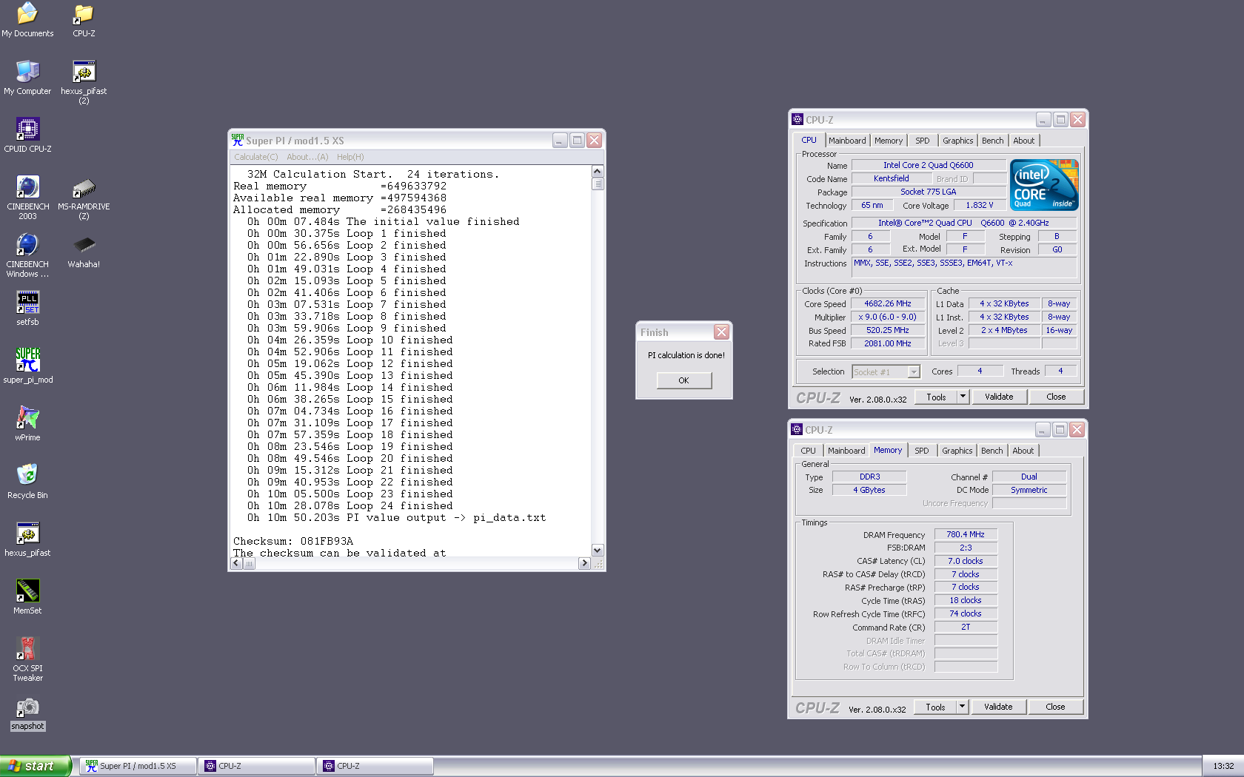Open SPD tab in upper CPU-Z window
This screenshot has width=1244, height=777.
pyautogui.click(x=923, y=141)
